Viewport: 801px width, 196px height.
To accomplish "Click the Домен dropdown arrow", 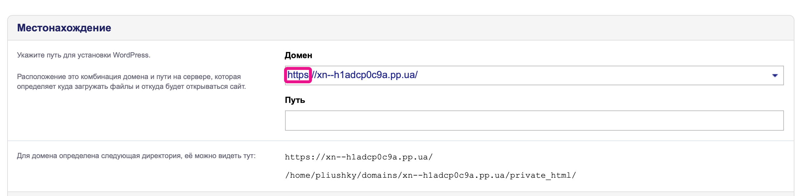I will [775, 75].
